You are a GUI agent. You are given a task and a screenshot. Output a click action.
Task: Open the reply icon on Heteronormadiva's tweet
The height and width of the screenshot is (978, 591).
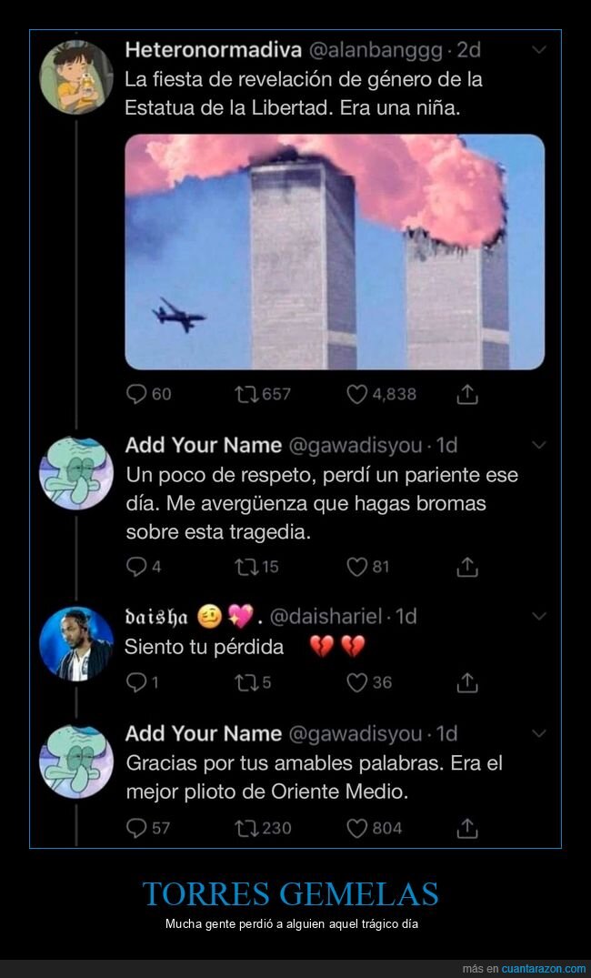coord(138,394)
